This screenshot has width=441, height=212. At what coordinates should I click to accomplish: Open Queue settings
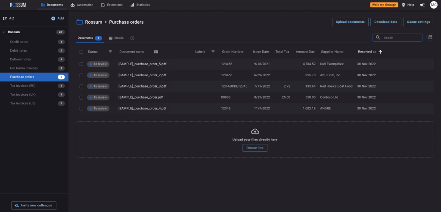(x=418, y=22)
